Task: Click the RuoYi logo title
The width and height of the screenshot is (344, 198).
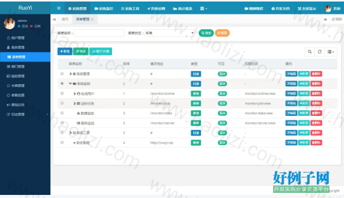Action: point(25,8)
